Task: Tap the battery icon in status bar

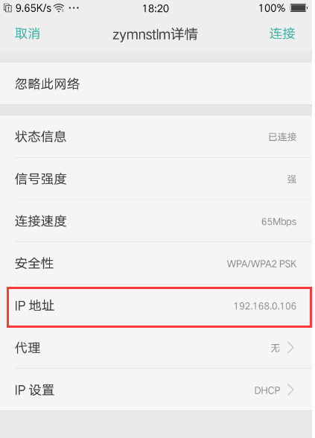Action: 298,8
